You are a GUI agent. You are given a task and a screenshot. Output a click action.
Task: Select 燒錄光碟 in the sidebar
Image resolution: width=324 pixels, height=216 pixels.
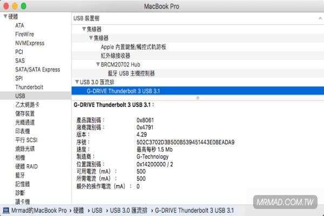pyautogui.click(x=25, y=149)
